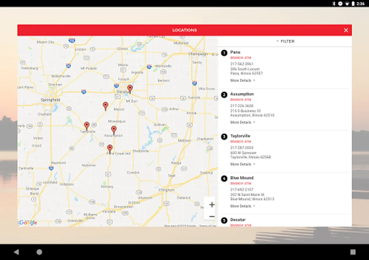Viewport: 369px width, 260px height.
Task: Click the 600 W Spresser address line
Action: 243,153
